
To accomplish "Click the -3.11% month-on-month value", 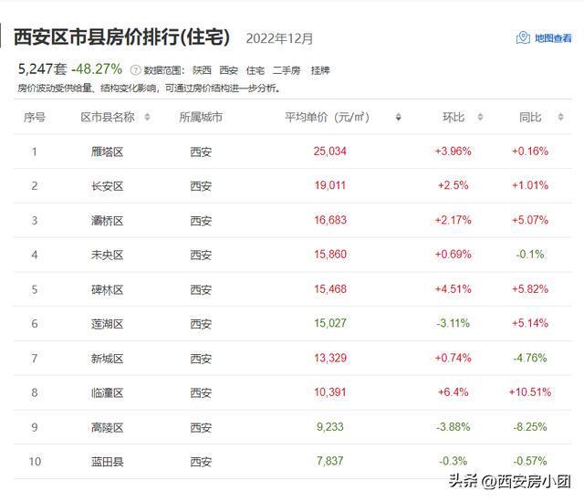I will pos(454,323).
